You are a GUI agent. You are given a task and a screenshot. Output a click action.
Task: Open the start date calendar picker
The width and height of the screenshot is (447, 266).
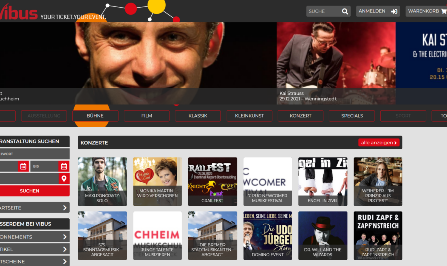click(23, 166)
